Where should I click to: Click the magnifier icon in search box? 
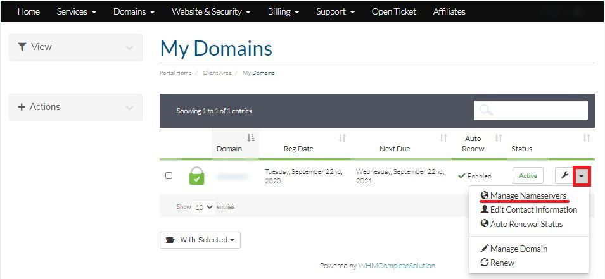click(487, 110)
